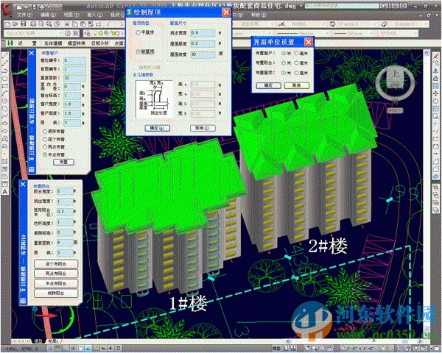442x353 pixels.
Task: Set 布置屋顶 unit to 米
Action: 284,73
